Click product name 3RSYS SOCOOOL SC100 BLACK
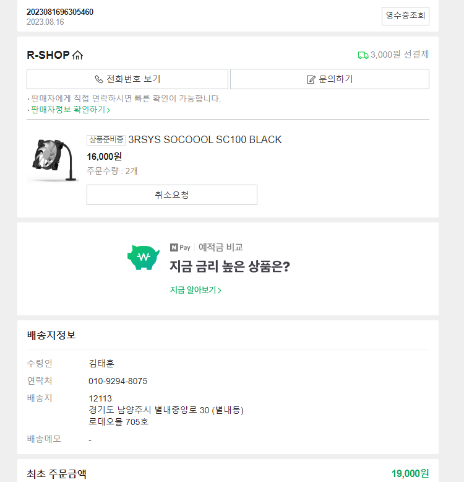The image size is (464, 482). [x=205, y=139]
